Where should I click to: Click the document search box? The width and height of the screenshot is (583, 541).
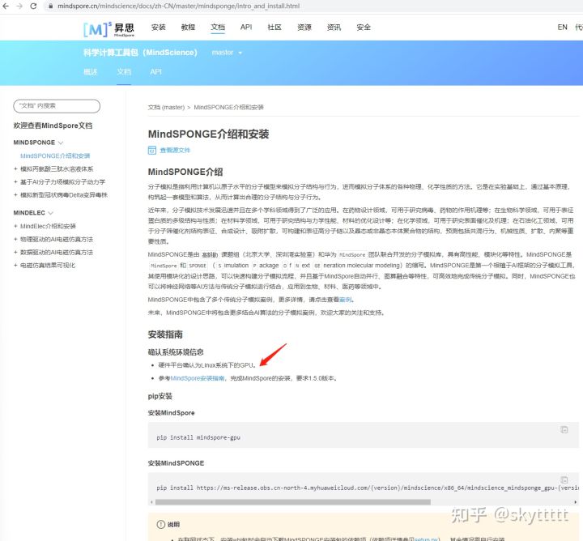(x=57, y=106)
